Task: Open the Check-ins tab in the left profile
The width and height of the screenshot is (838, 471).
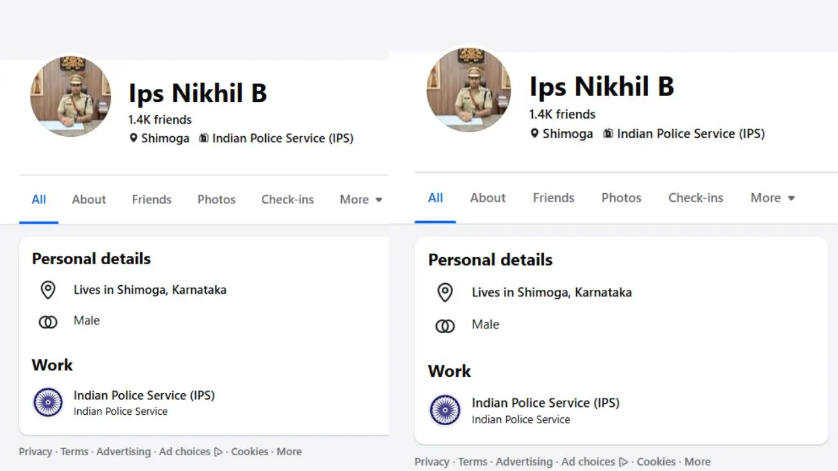Action: [287, 200]
